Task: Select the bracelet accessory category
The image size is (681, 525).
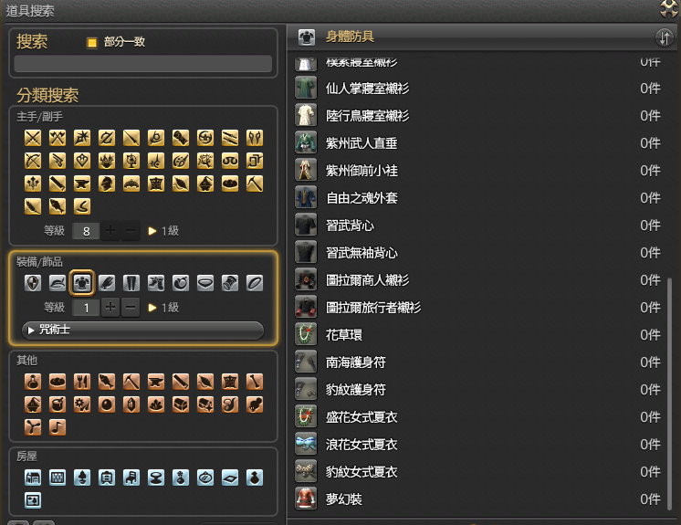Action: [230, 283]
